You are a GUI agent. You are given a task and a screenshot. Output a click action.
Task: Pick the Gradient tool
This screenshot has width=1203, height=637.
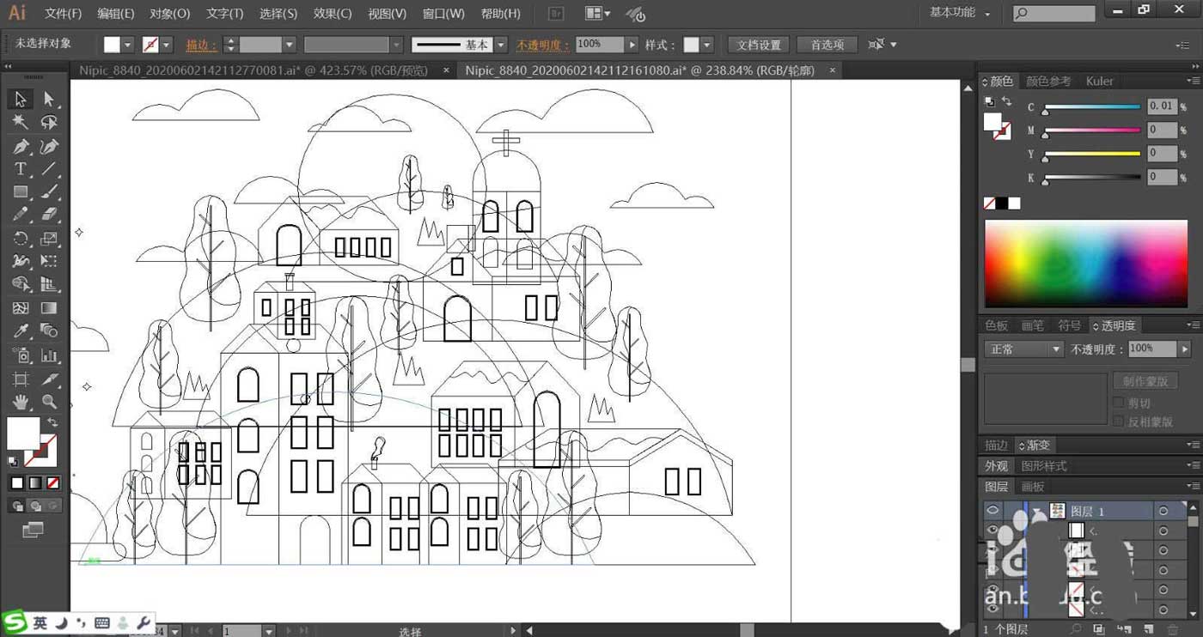pos(49,307)
